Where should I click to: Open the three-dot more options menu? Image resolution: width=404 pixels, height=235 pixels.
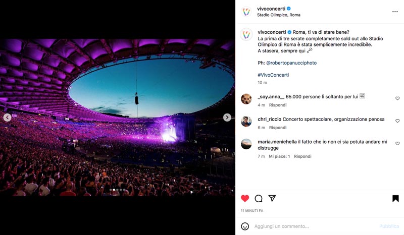(395, 12)
